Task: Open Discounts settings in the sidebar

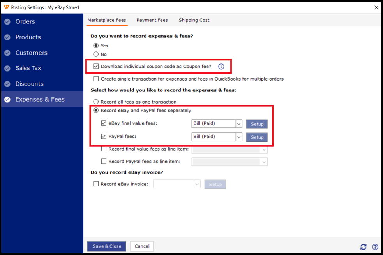Action: pyautogui.click(x=42, y=84)
